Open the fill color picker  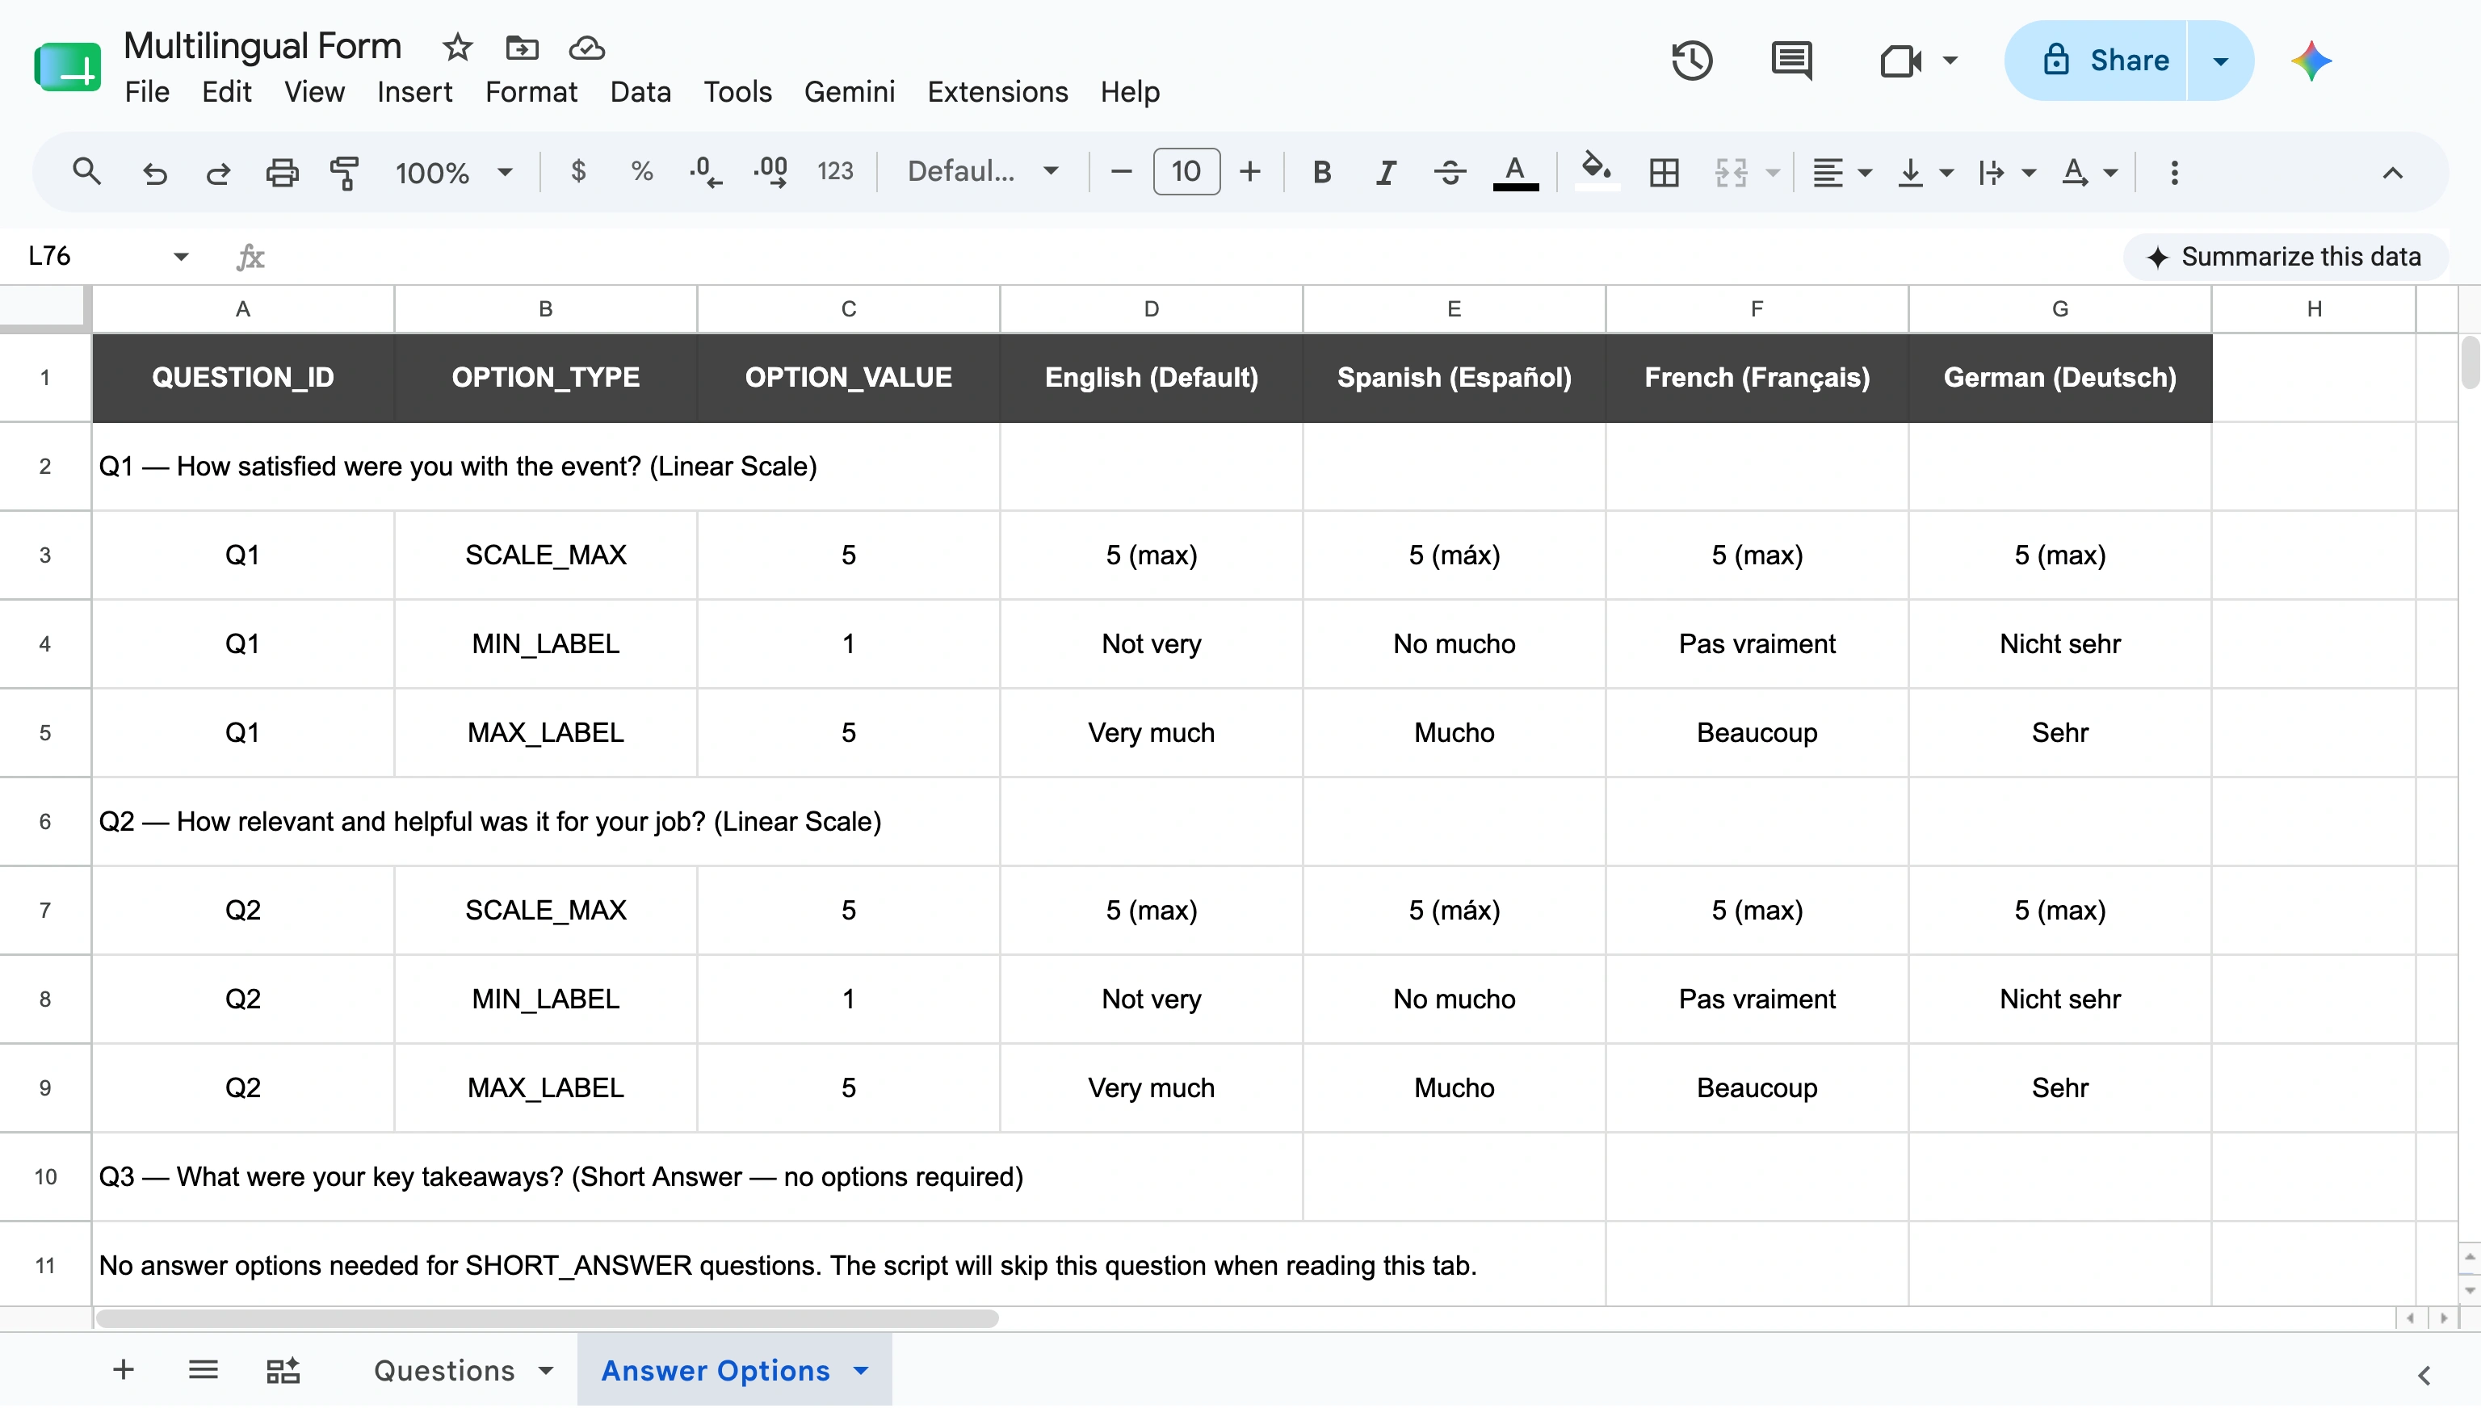1597,170
